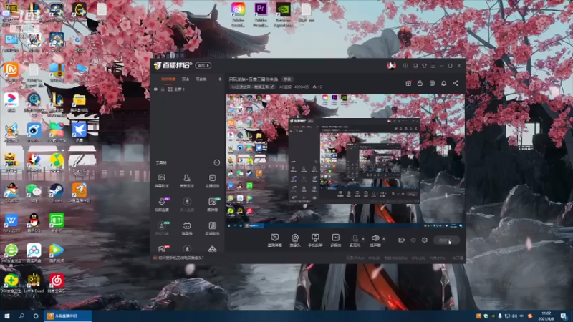The height and width of the screenshot is (322, 573).
Task: Open the mode switch pill beside logo
Action: click(x=203, y=65)
